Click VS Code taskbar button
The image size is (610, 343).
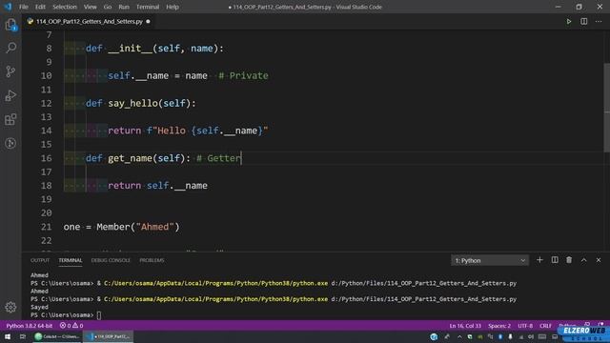click(109, 336)
